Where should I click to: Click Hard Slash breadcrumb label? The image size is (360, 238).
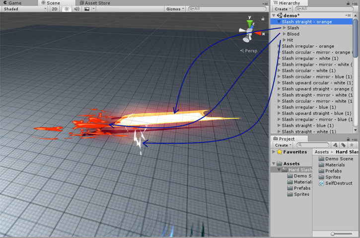click(347, 152)
